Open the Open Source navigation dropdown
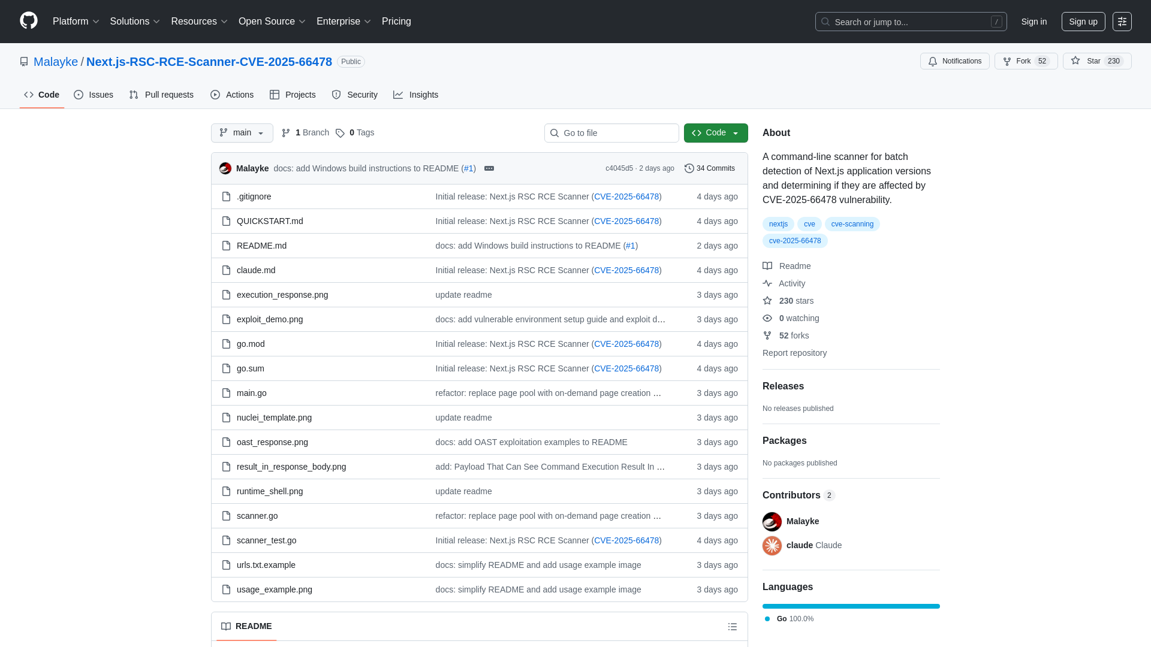The height and width of the screenshot is (647, 1151). 272,22
